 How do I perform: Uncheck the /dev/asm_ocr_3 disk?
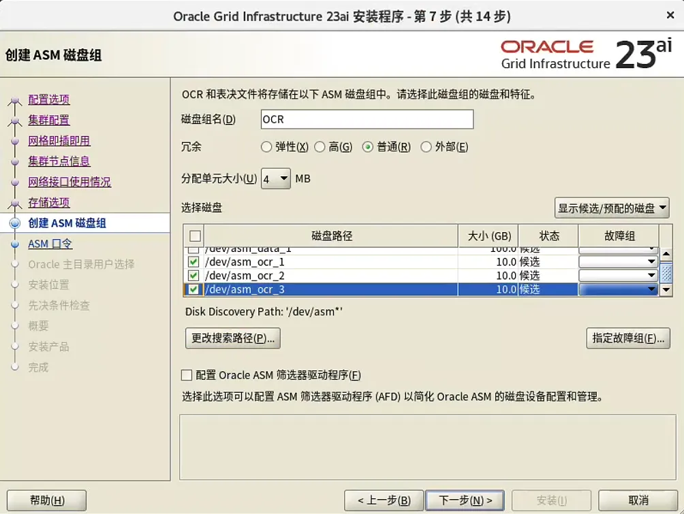tap(193, 289)
